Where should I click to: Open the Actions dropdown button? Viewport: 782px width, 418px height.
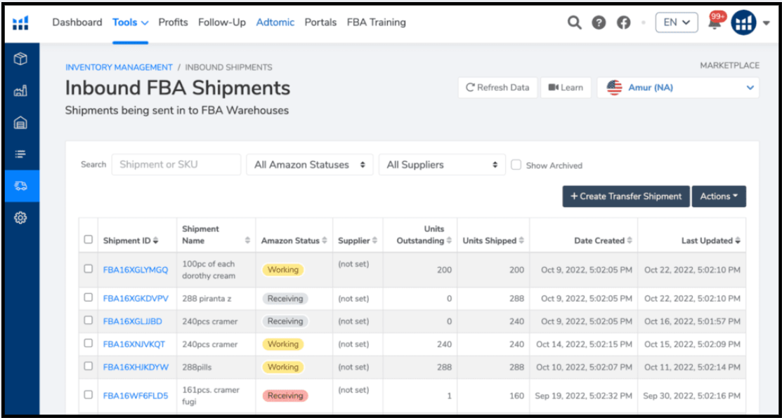coord(719,196)
